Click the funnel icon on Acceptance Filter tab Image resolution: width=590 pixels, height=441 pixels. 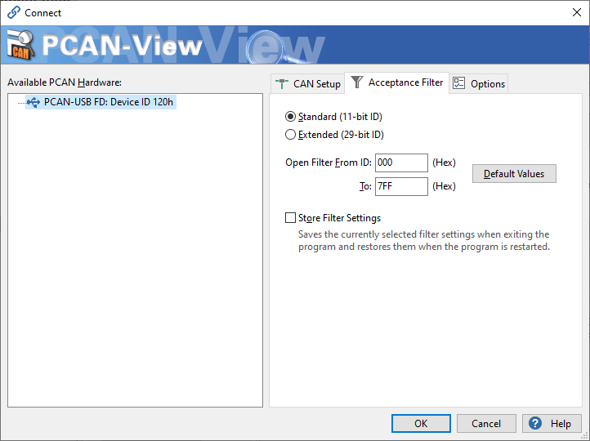[x=357, y=82]
